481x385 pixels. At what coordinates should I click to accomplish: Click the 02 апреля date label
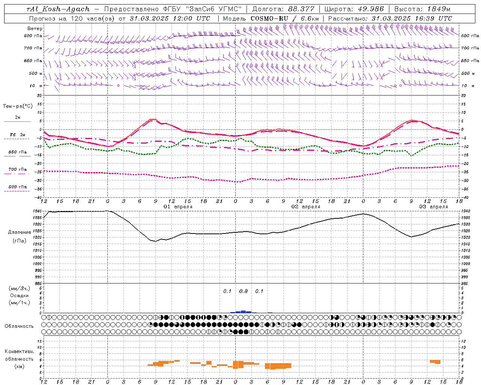point(306,207)
